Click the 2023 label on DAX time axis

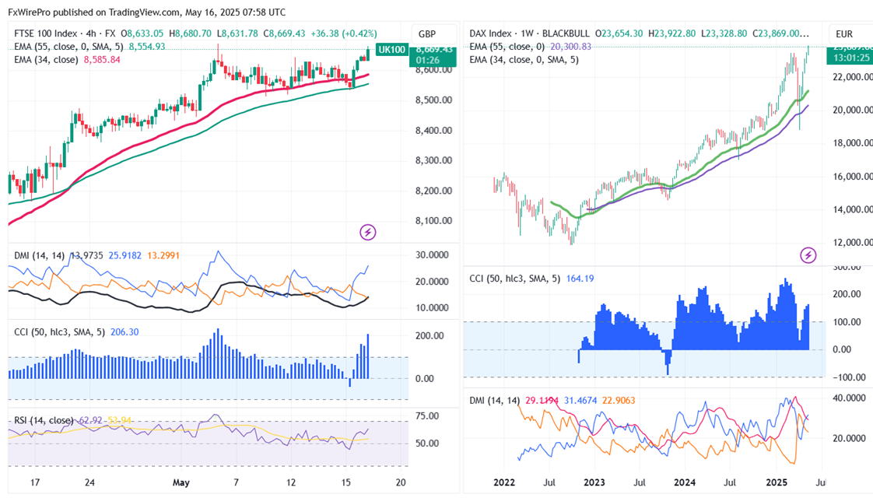tap(594, 482)
